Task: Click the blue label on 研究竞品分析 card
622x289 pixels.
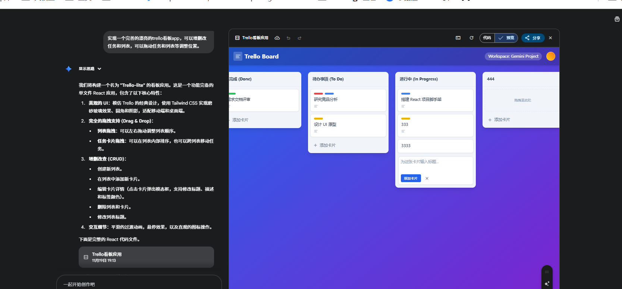Action: pyautogui.click(x=329, y=94)
